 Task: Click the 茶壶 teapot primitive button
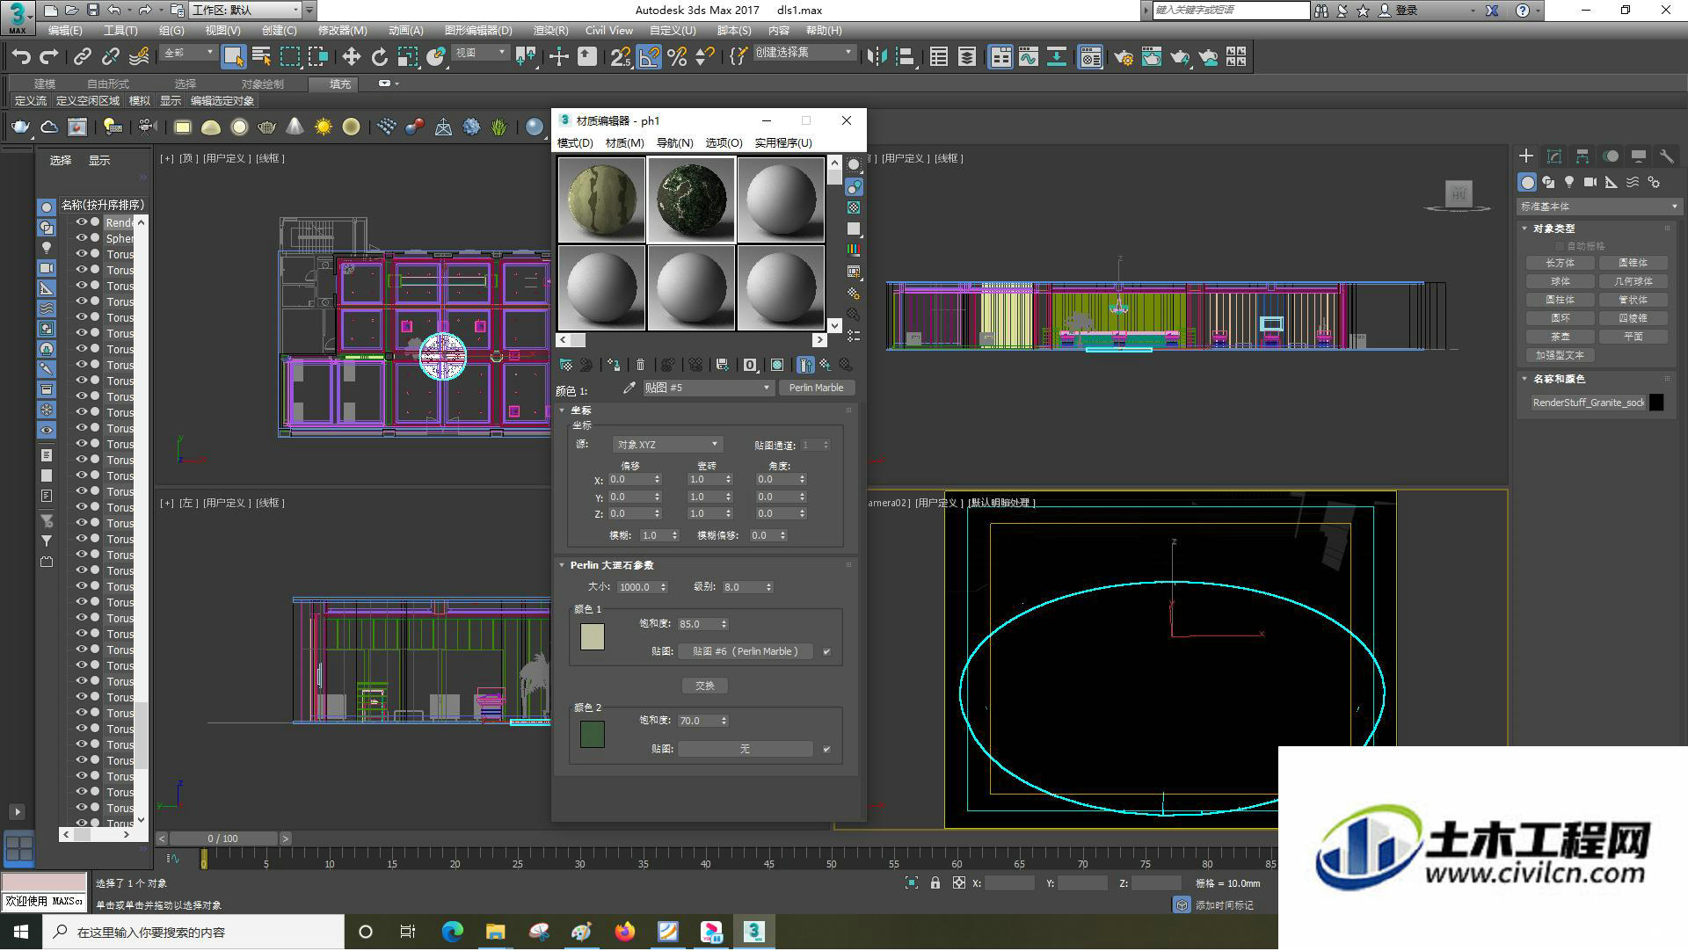1560,338
